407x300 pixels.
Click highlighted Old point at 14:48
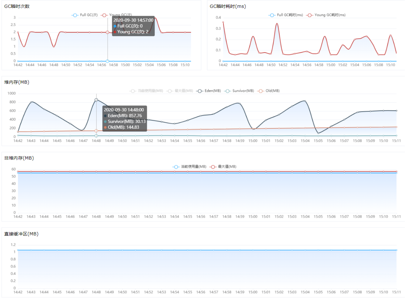[x=96, y=131]
